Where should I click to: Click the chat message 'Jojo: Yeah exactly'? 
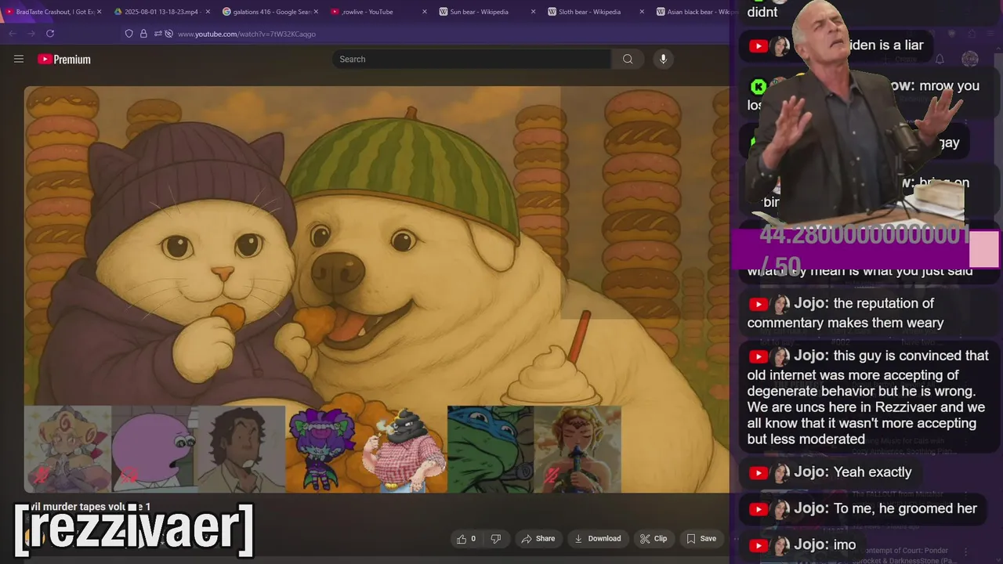click(x=830, y=472)
